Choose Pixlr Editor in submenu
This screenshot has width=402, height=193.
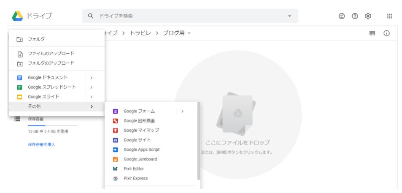pos(151,169)
